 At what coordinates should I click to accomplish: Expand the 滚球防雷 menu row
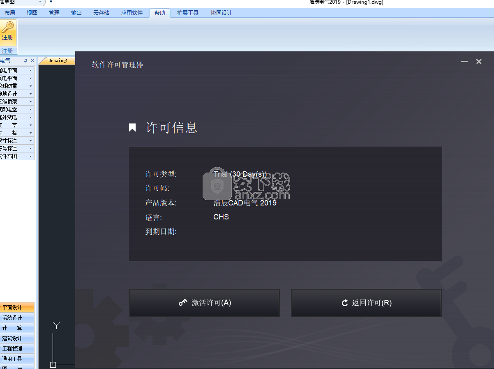(17, 86)
